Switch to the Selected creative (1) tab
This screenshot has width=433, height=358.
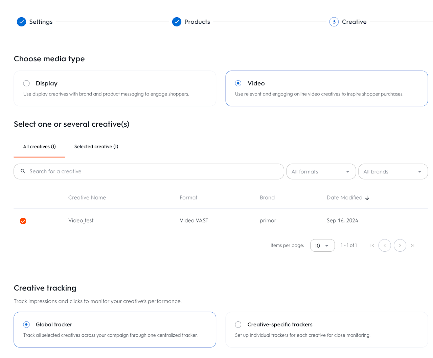click(96, 147)
